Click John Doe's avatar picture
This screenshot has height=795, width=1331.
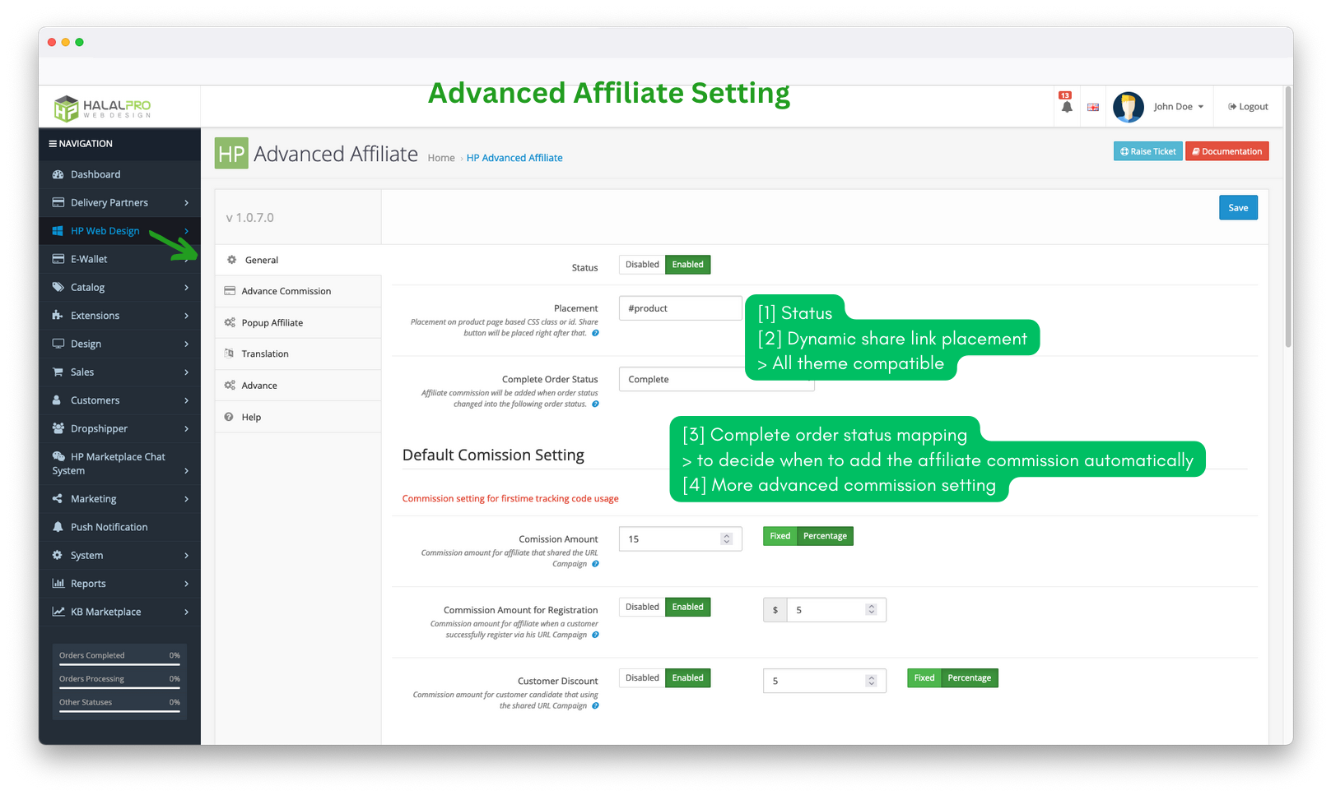[1128, 107]
